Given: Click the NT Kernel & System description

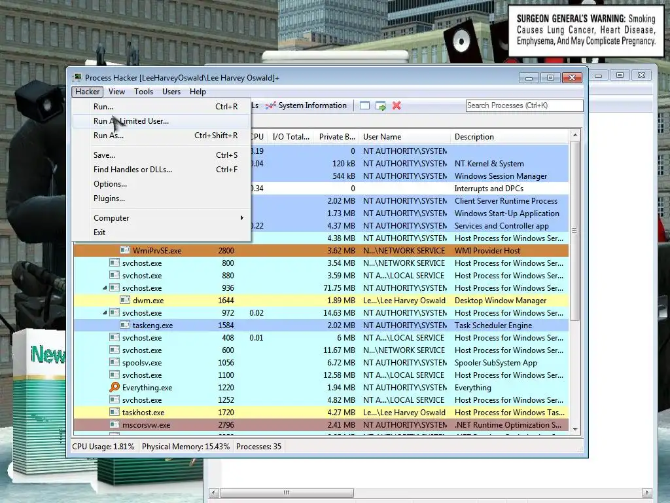Looking at the screenshot, I should point(489,163).
